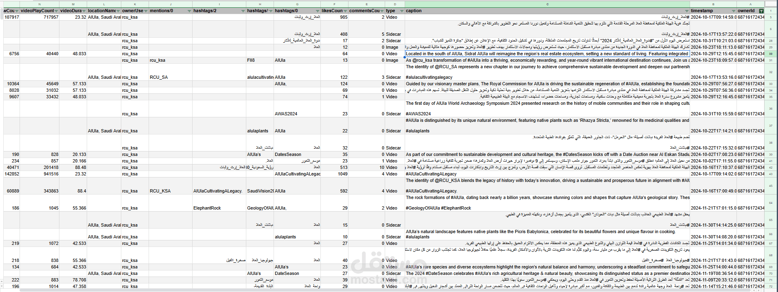The width and height of the screenshot is (778, 292).
Task: Select column A header letter
Action: pos(750,4)
